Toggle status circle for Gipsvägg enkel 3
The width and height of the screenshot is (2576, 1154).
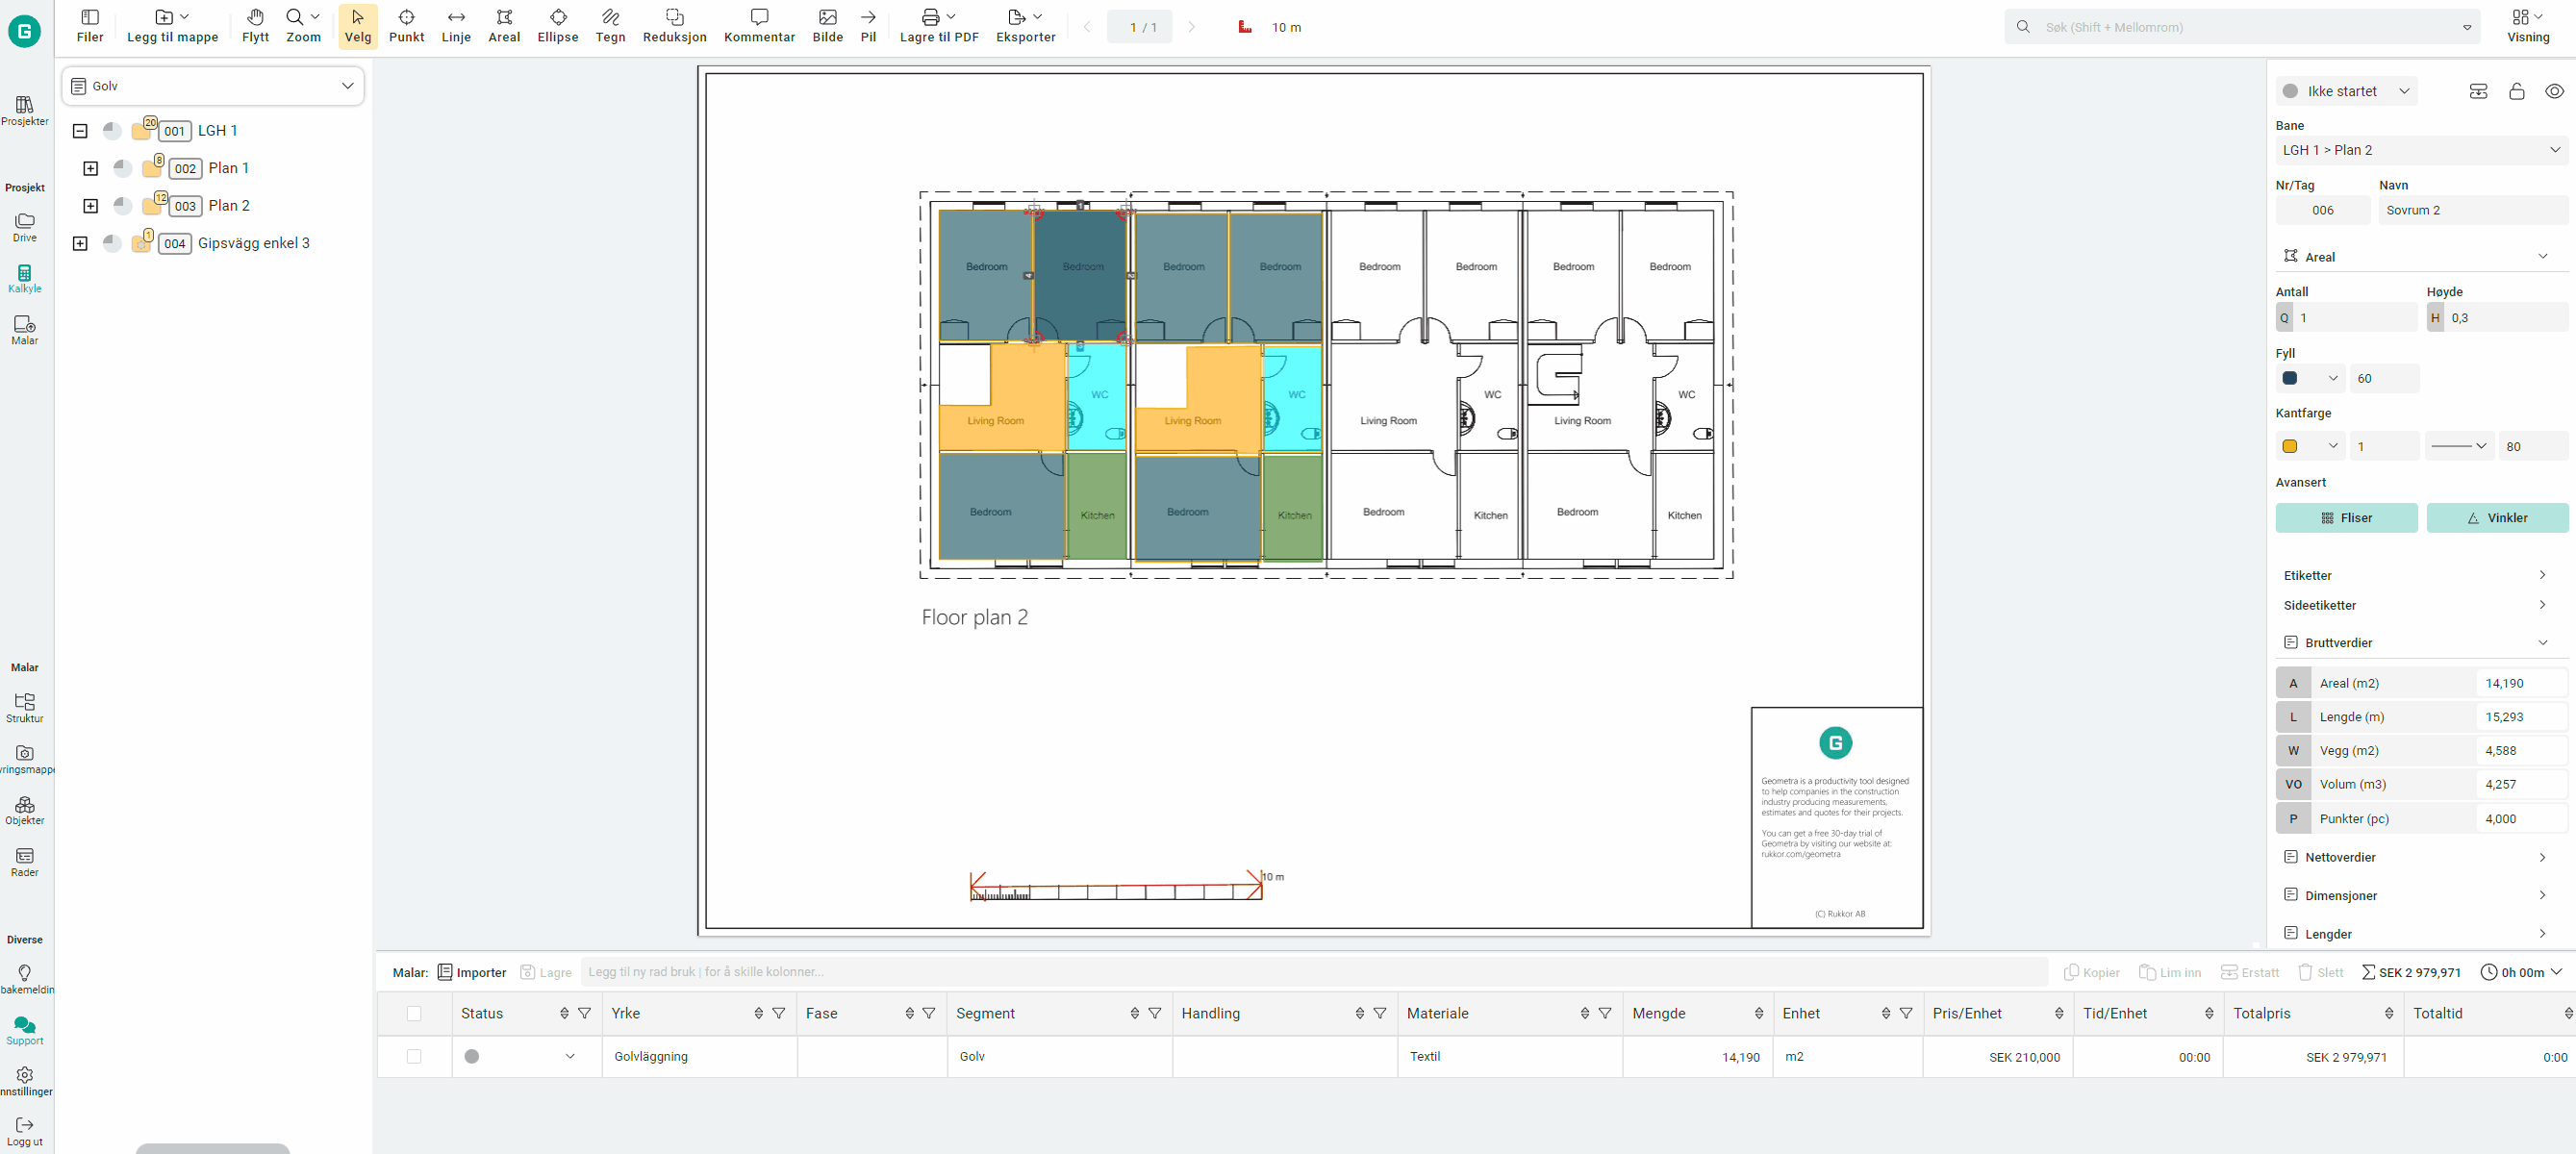[x=112, y=243]
